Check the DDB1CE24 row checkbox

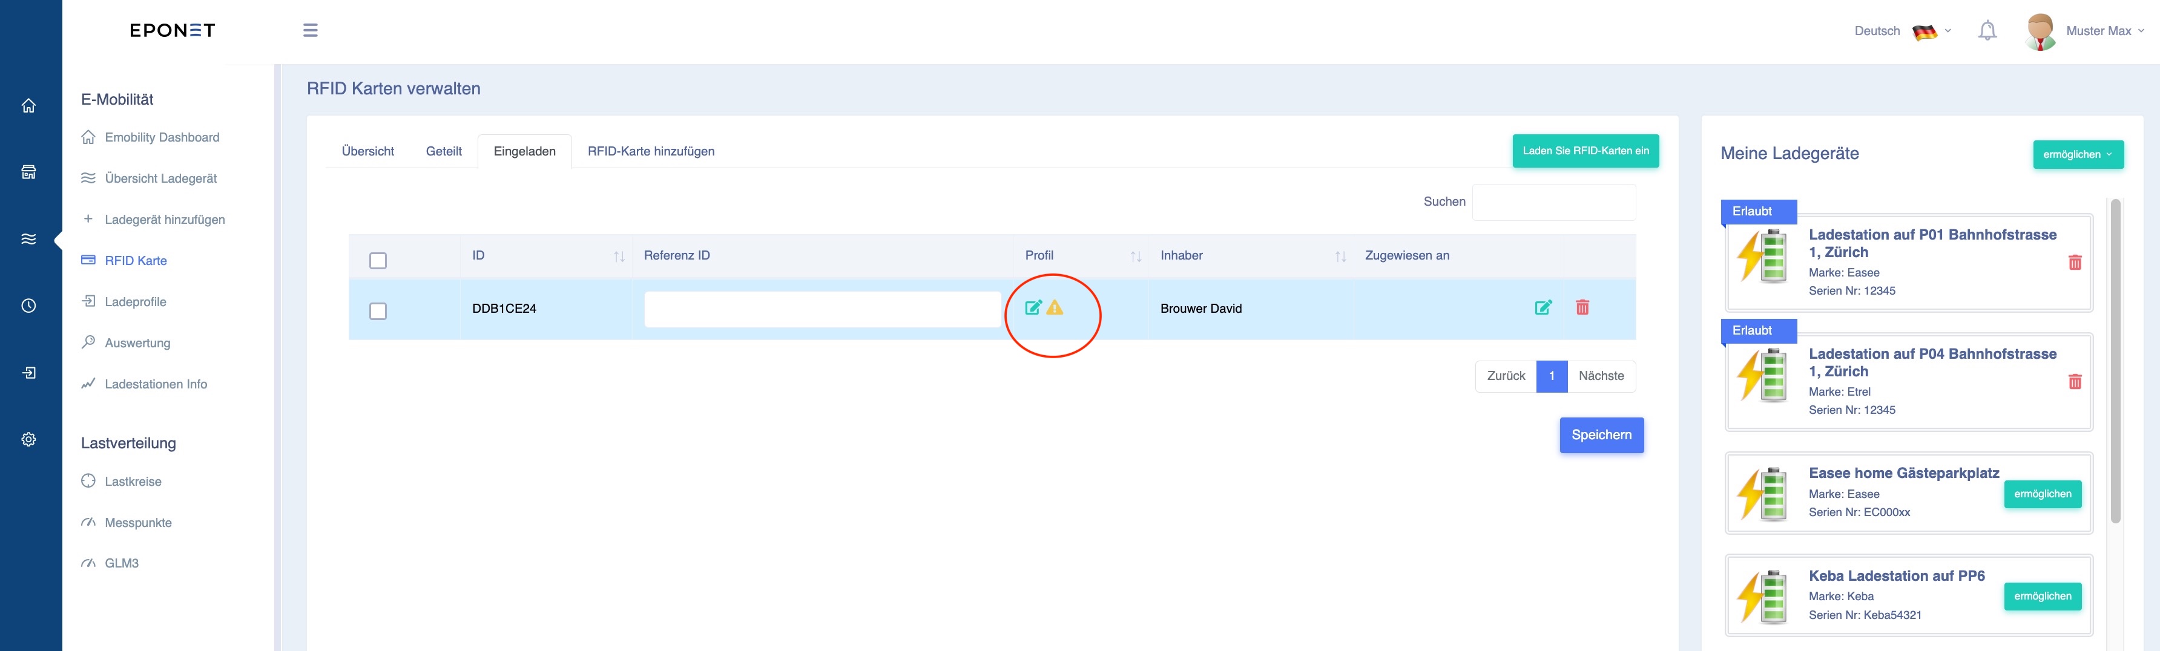click(378, 312)
